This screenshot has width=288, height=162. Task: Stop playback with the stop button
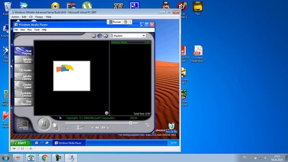tap(55, 126)
